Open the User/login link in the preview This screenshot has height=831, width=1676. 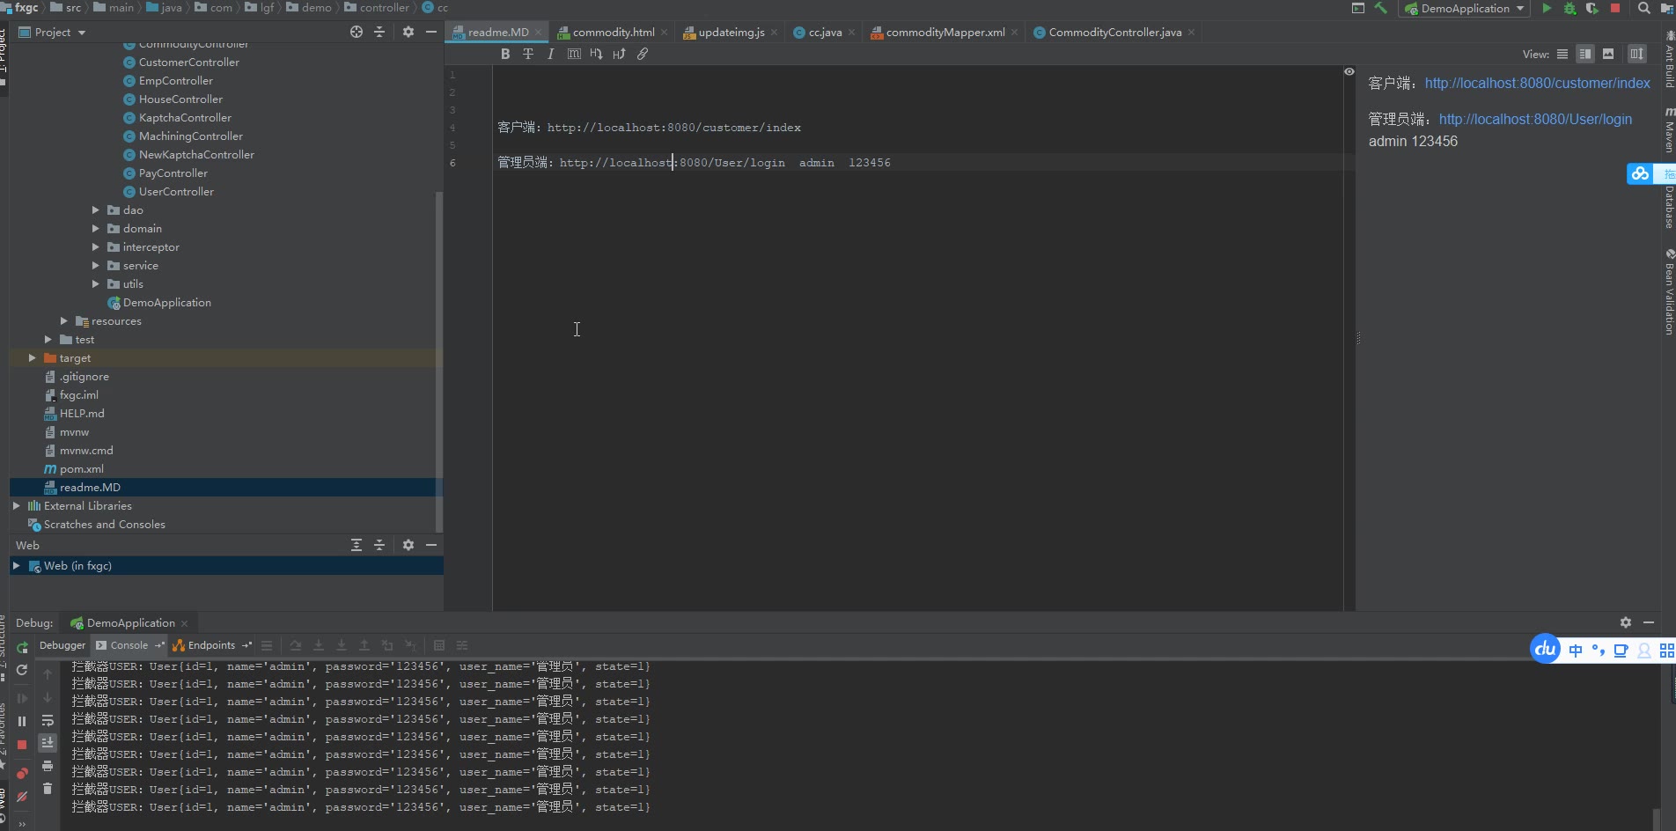(x=1535, y=119)
